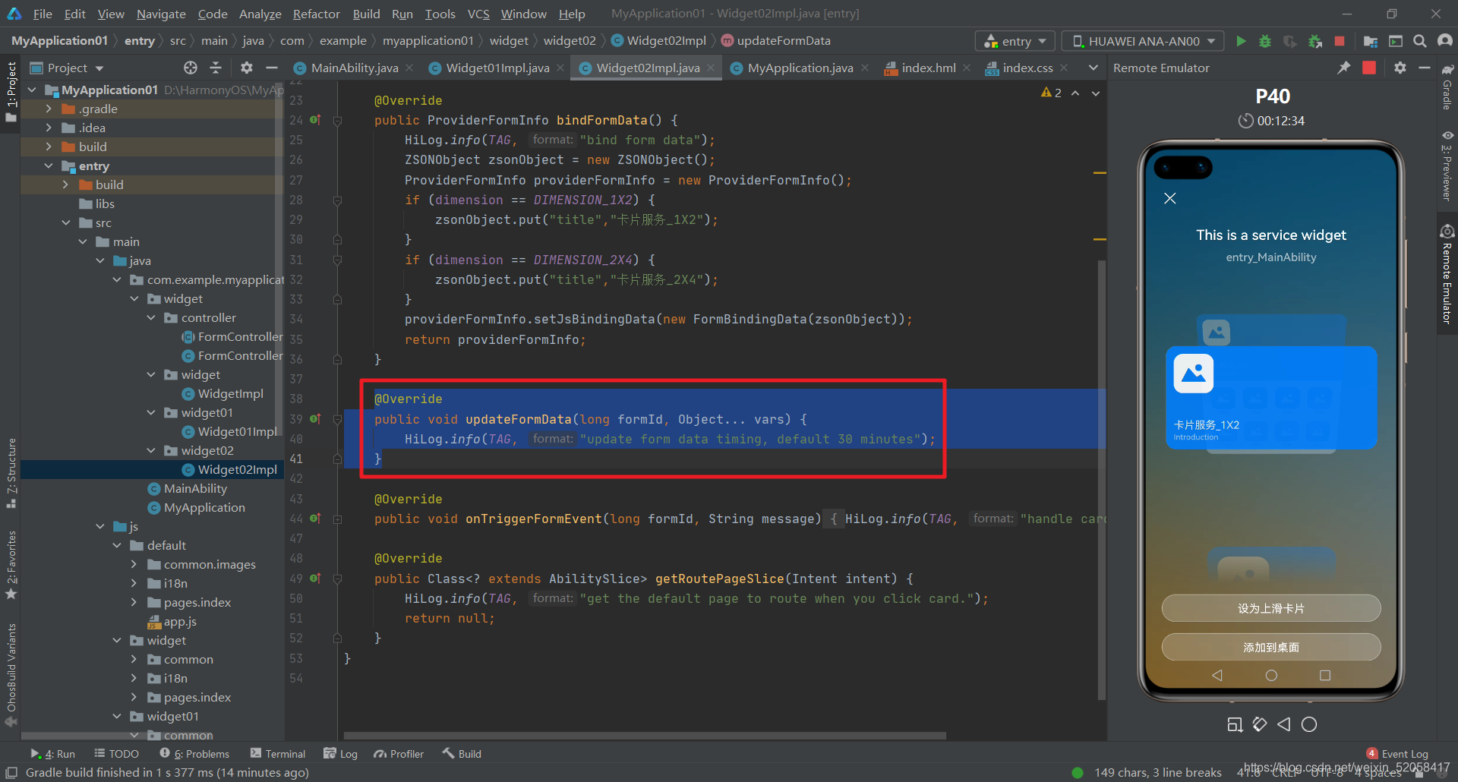Pin the Remote Emulator panel
1458x782 pixels.
tap(1344, 68)
